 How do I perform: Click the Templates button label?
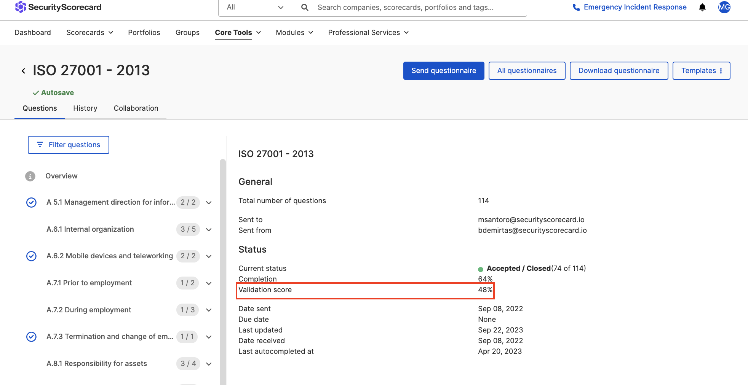(x=698, y=71)
